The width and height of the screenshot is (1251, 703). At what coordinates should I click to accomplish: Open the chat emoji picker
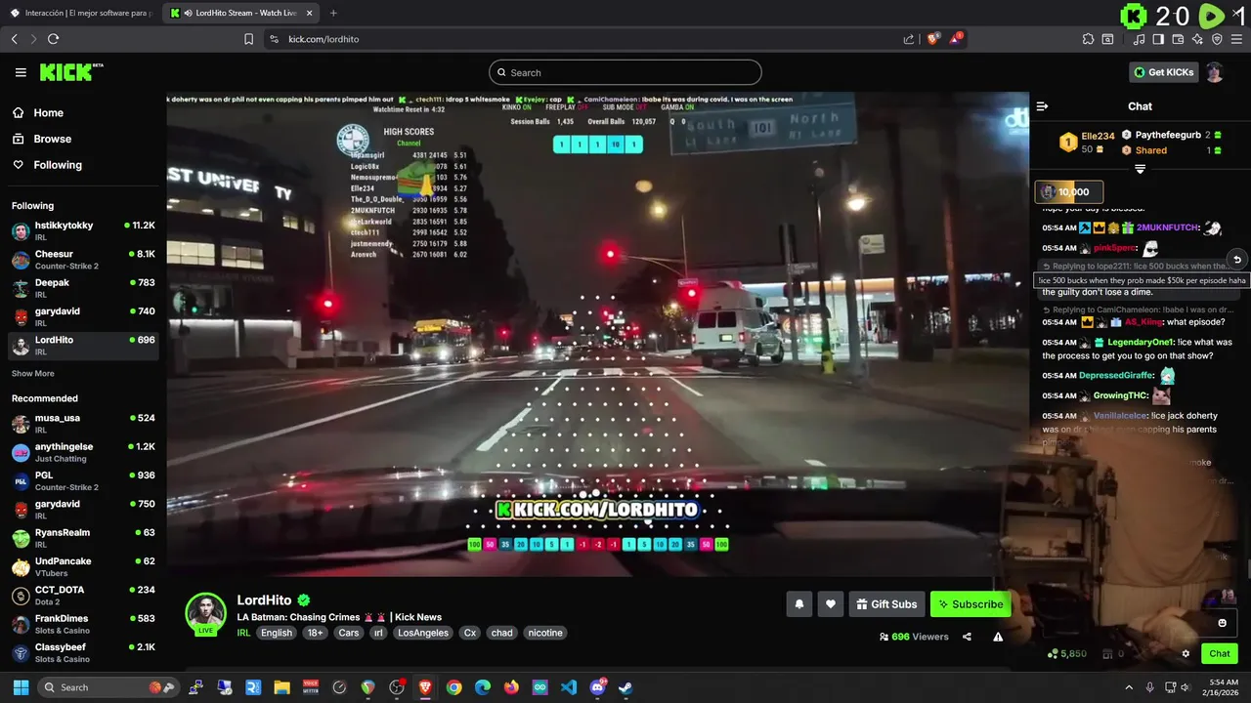pyautogui.click(x=1222, y=623)
